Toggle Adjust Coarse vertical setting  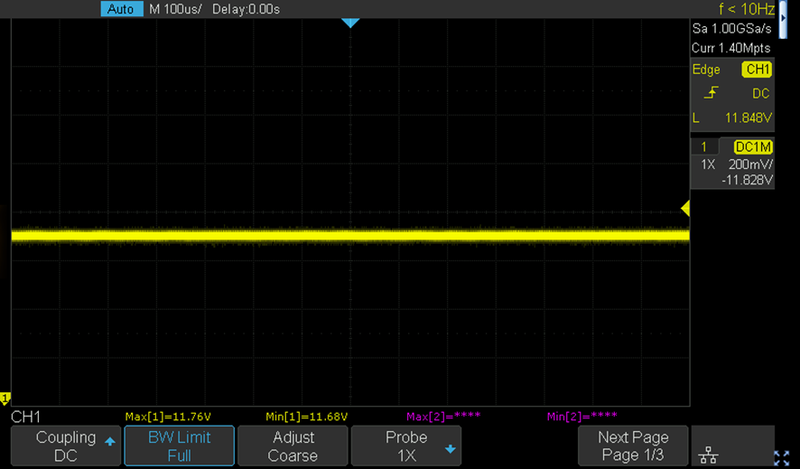(x=293, y=446)
